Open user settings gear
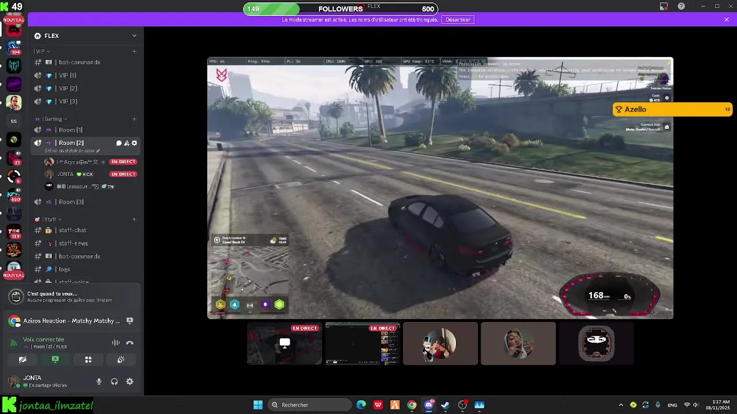The image size is (737, 414). click(130, 381)
